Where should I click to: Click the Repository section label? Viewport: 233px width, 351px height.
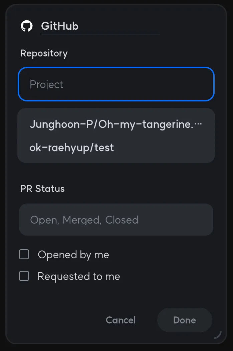[x=44, y=53]
